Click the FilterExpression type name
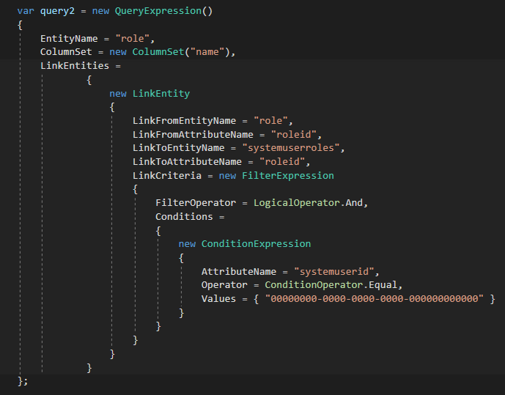The height and width of the screenshot is (395, 505). pos(288,175)
